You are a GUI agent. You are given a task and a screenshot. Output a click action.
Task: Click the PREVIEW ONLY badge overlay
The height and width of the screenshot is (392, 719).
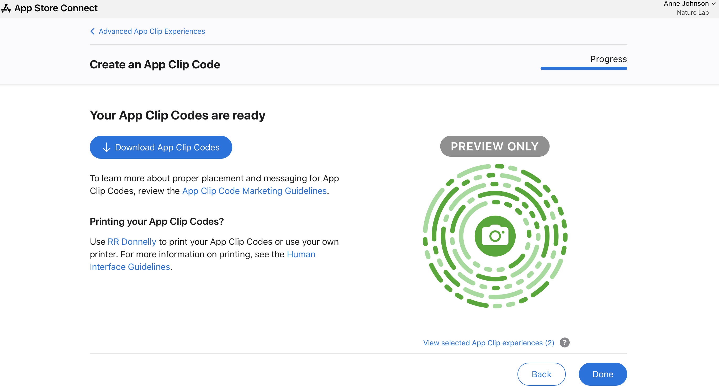pyautogui.click(x=495, y=146)
